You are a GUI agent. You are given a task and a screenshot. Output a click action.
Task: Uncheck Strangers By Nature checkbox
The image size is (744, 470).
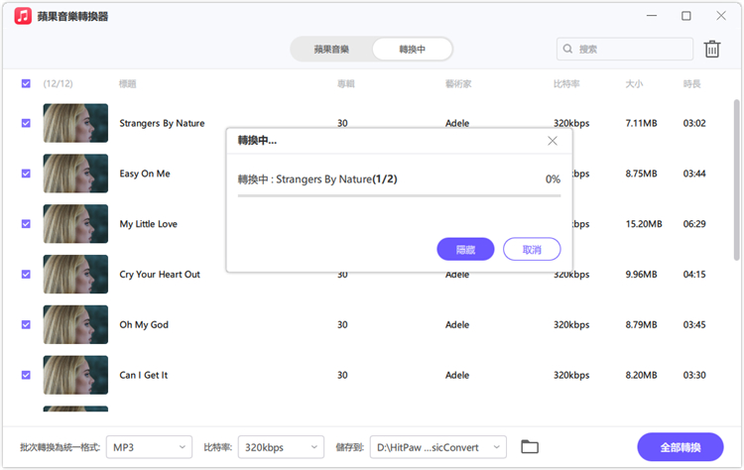(x=26, y=123)
